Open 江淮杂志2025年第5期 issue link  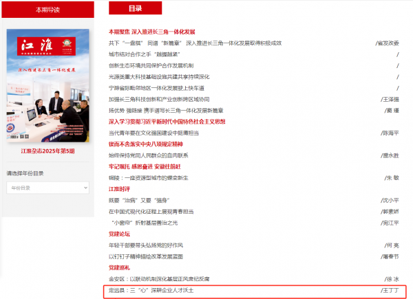(47, 151)
